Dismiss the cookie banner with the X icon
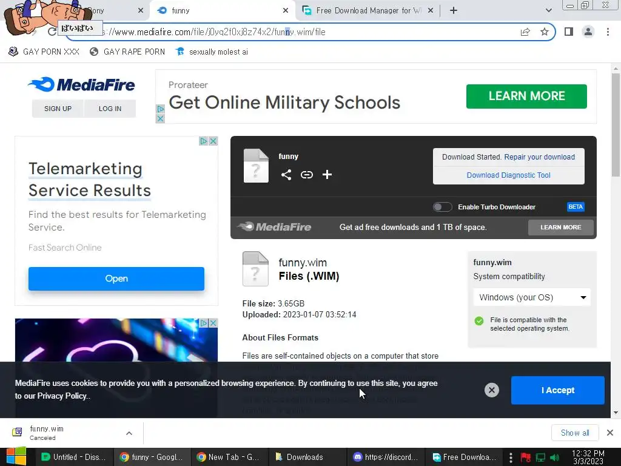 (x=491, y=390)
